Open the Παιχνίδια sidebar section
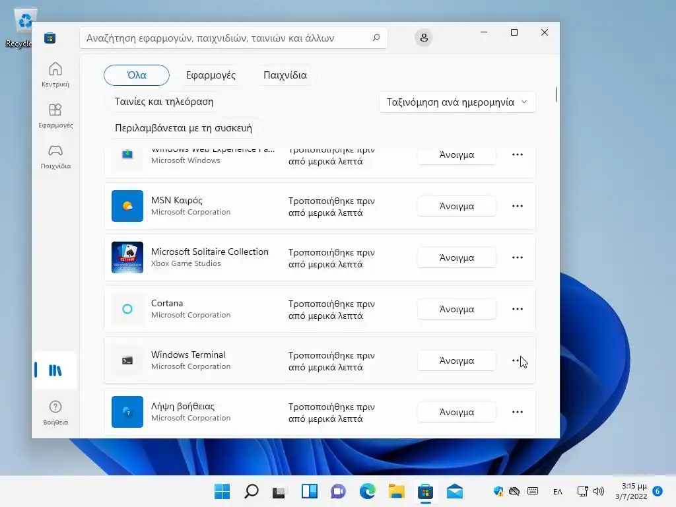 [x=55, y=156]
